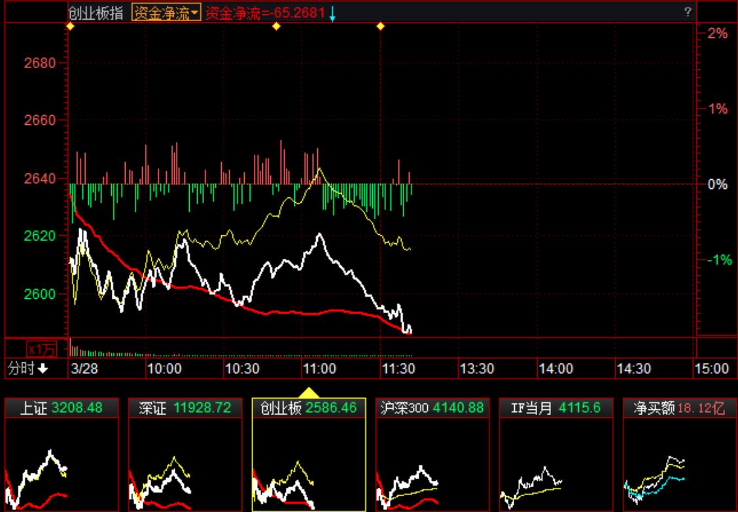
Task: Click the yellow triangle pointer above 创业板 tab
Action: (309, 392)
